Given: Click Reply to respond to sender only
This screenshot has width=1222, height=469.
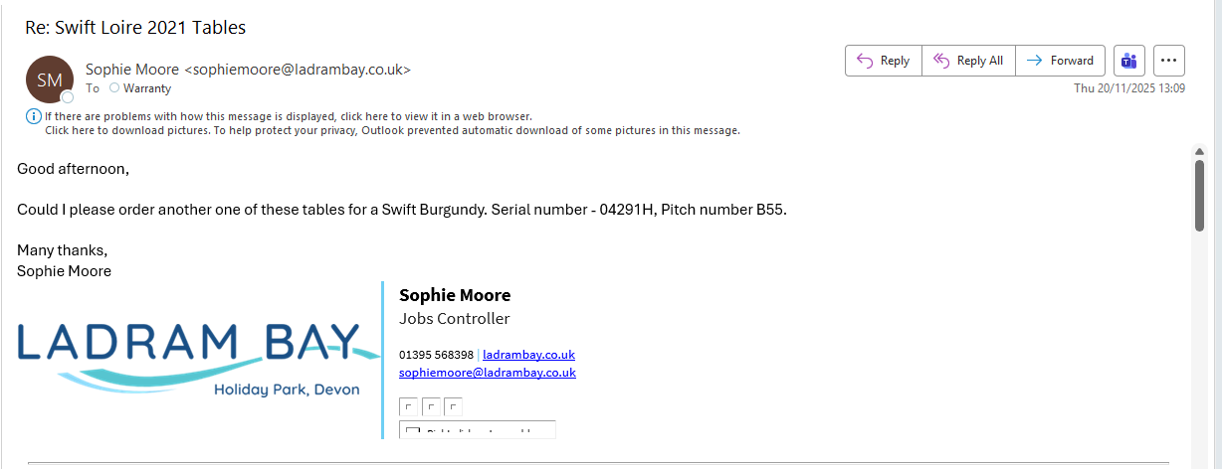Looking at the screenshot, I should pos(883,61).
